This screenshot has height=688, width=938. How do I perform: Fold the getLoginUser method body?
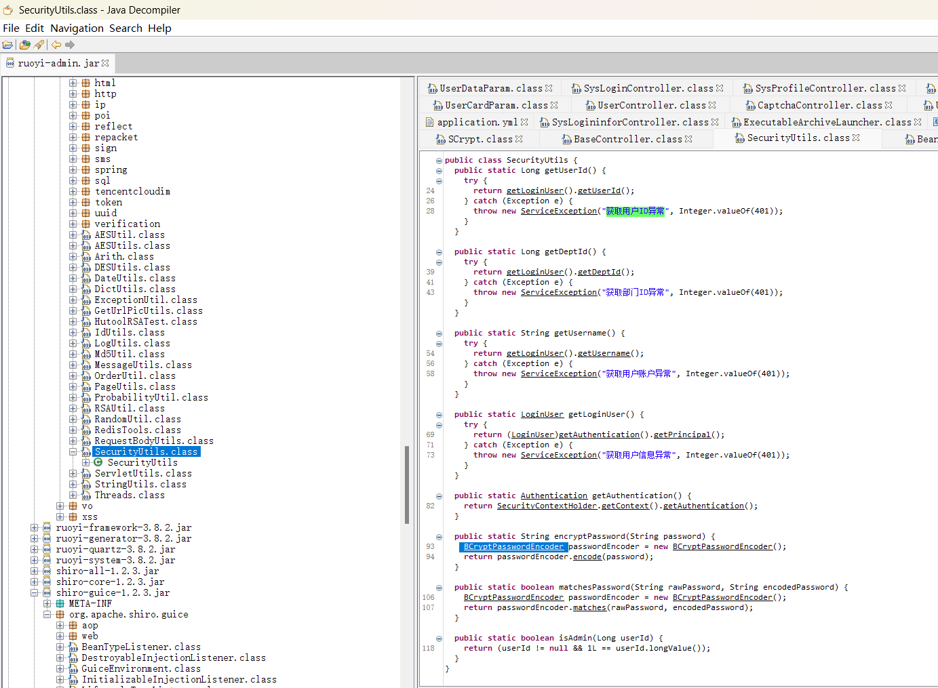coord(439,415)
